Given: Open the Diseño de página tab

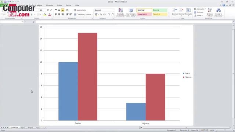Looking at the screenshot, I should (36, 5).
